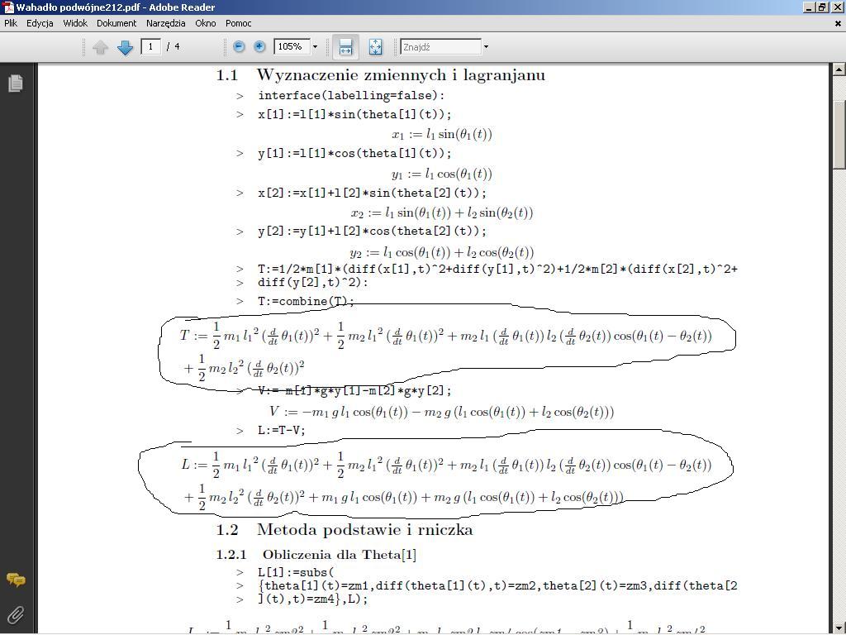Screen dimensions: 846x635
Task: Close the document with menu bar X
Action: [838, 23]
